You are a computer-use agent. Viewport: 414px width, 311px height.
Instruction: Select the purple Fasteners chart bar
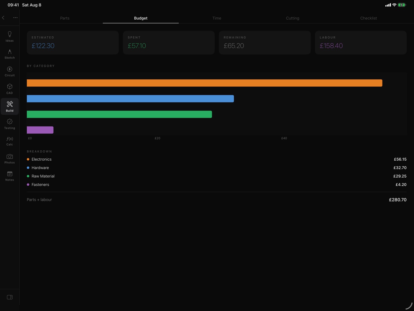pyautogui.click(x=40, y=130)
